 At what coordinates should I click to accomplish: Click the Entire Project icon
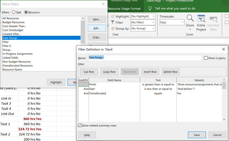(x=201, y=18)
